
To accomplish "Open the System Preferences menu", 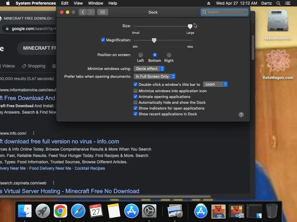I will (36, 3).
